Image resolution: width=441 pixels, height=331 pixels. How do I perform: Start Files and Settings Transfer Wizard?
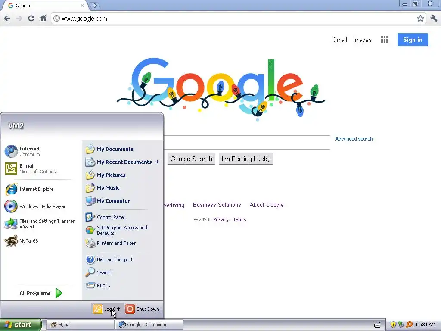pyautogui.click(x=41, y=224)
